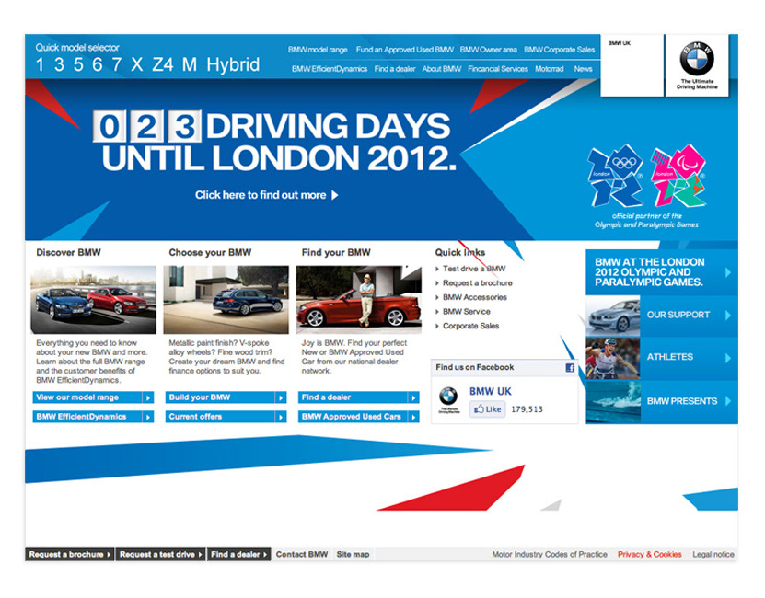The width and height of the screenshot is (765, 598).
Task: Click Our Support silver car thumbnail
Action: click(613, 316)
